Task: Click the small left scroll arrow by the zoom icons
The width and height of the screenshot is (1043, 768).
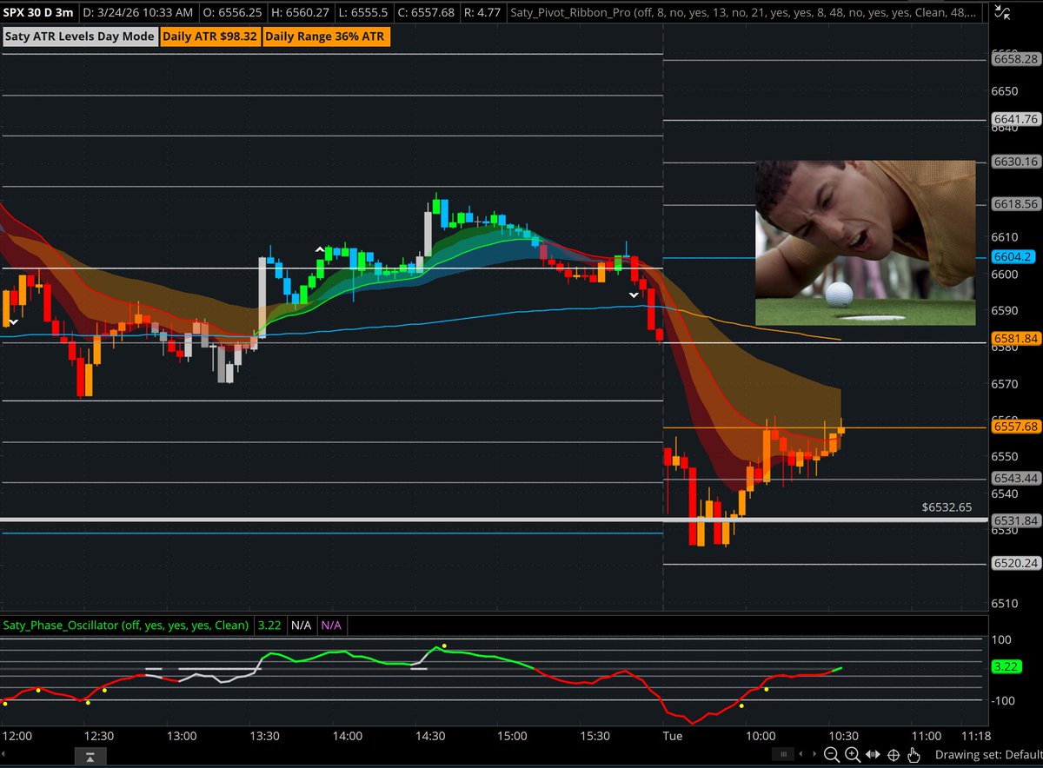Action: [x=801, y=754]
